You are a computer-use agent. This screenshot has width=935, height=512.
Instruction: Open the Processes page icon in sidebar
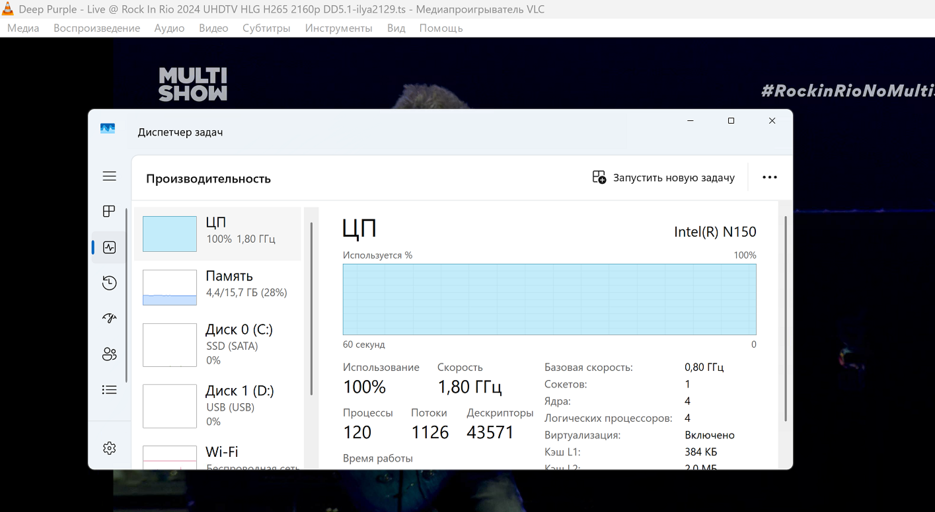[109, 211]
